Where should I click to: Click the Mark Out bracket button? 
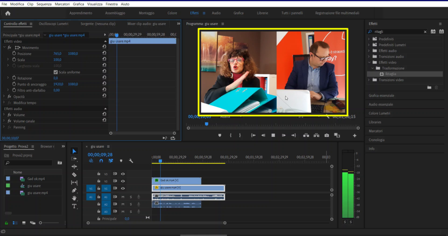click(x=240, y=135)
